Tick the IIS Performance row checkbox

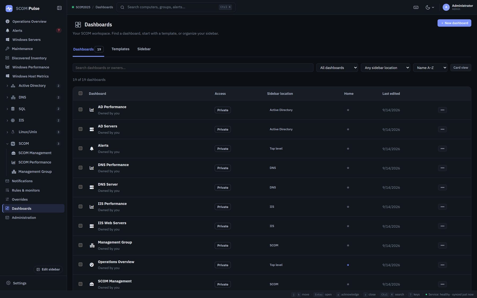81,206
